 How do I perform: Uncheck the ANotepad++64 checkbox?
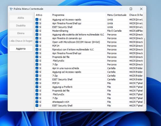tap(37, 102)
